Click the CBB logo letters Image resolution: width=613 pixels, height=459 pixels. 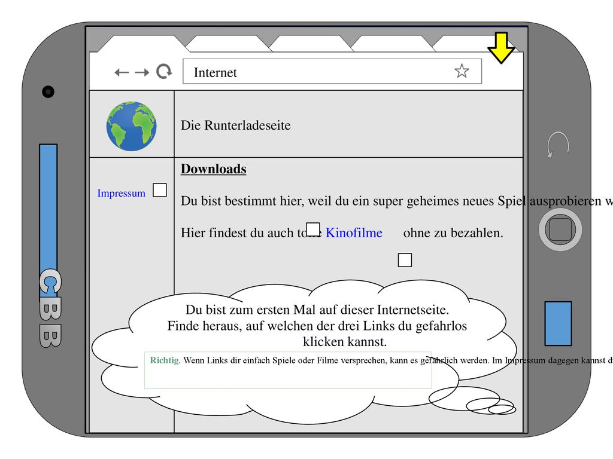click(50, 308)
